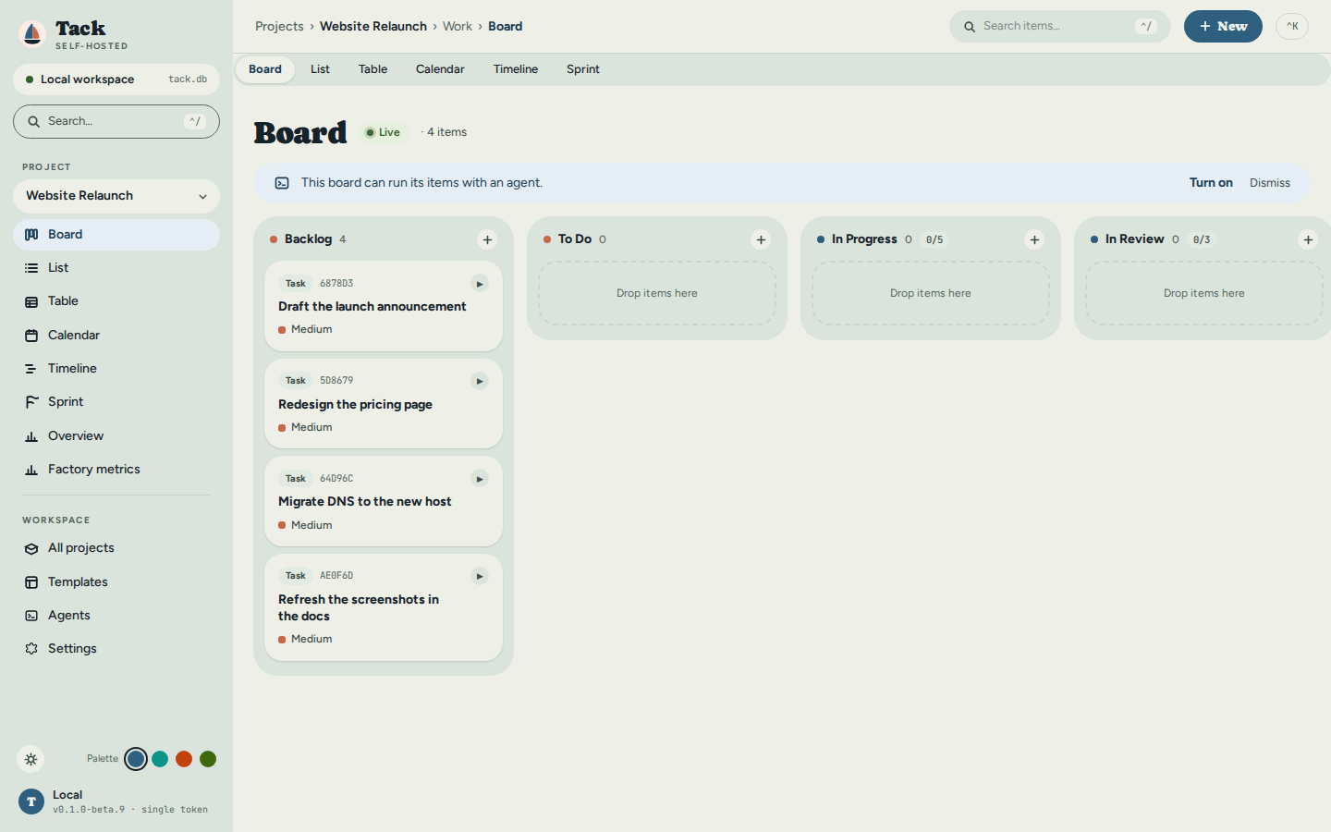The height and width of the screenshot is (832, 1331).
Task: Click the agent terminal icon in the banner
Action: (282, 183)
